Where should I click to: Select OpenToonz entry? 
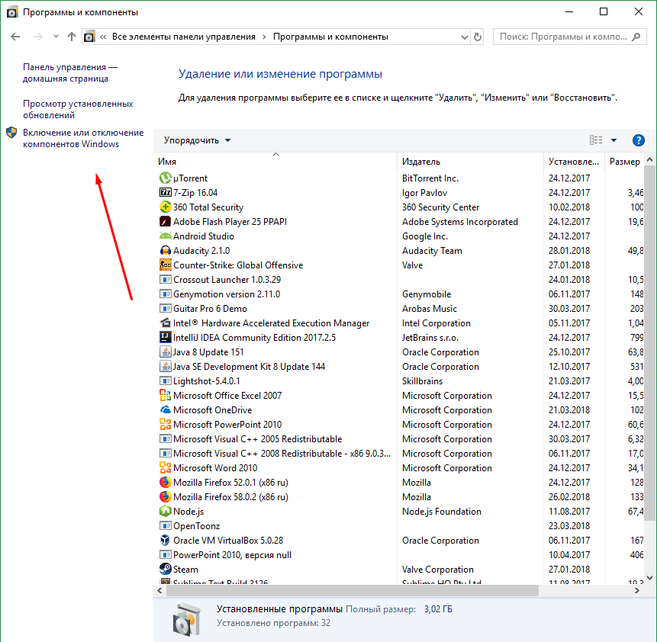coord(399,525)
